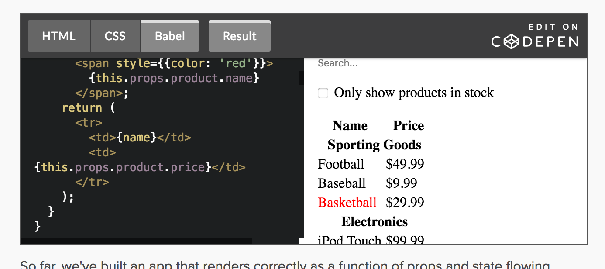
Task: Click the {this.props.product.price} code line
Action: coord(140,167)
